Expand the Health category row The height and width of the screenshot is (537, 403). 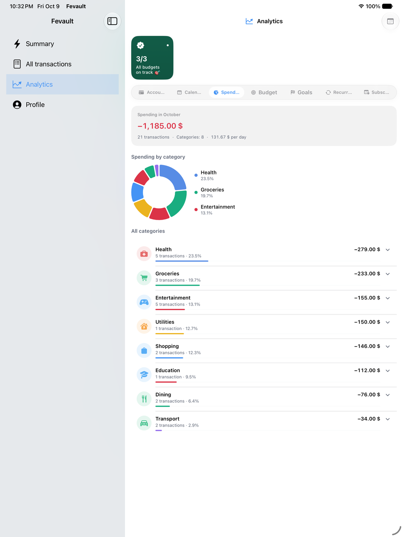tap(387, 250)
